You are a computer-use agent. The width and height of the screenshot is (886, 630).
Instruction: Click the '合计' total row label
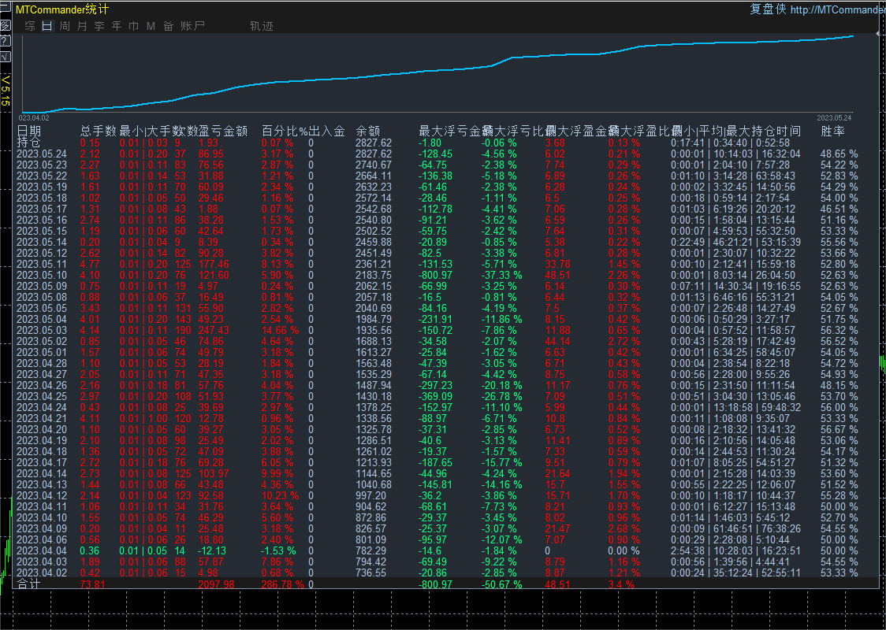tap(29, 584)
